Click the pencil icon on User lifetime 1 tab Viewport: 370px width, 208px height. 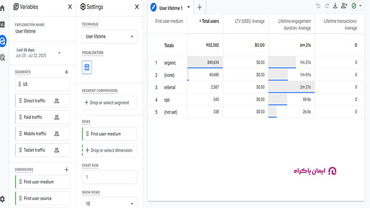click(x=154, y=7)
